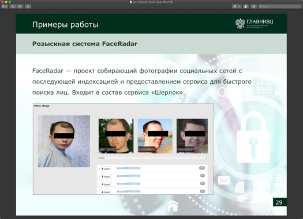Click the Search field in toolbar
This screenshot has height=219, width=303.
[280, 6]
